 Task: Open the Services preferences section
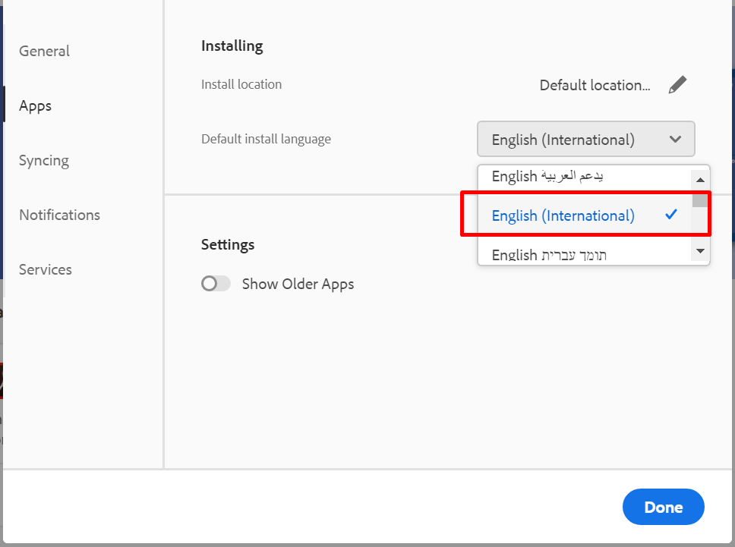(x=45, y=269)
